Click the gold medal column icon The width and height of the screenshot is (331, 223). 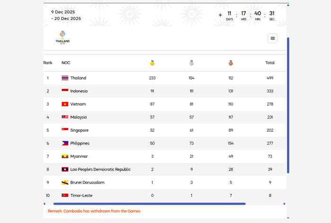(x=152, y=63)
